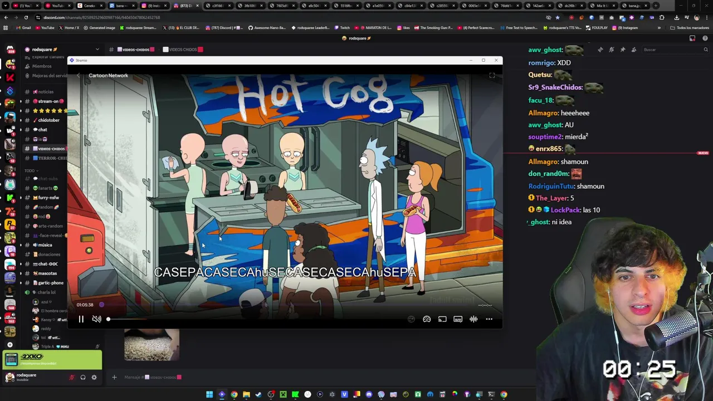Open the red K server icon
713x401 pixels.
(x=9, y=77)
